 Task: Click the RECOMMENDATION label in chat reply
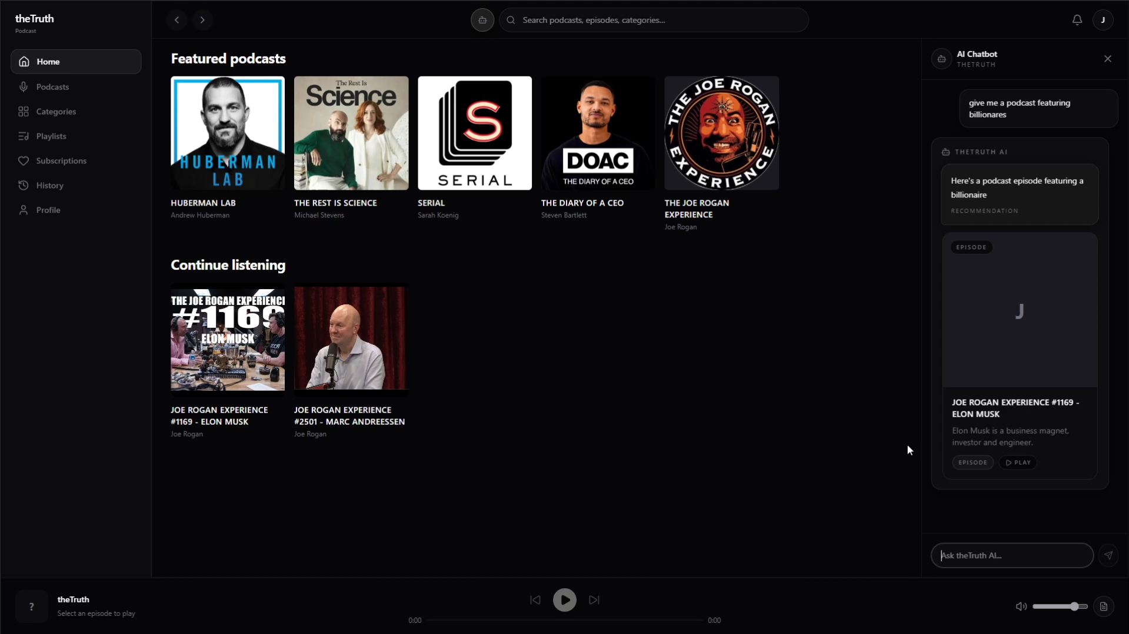coord(984,211)
